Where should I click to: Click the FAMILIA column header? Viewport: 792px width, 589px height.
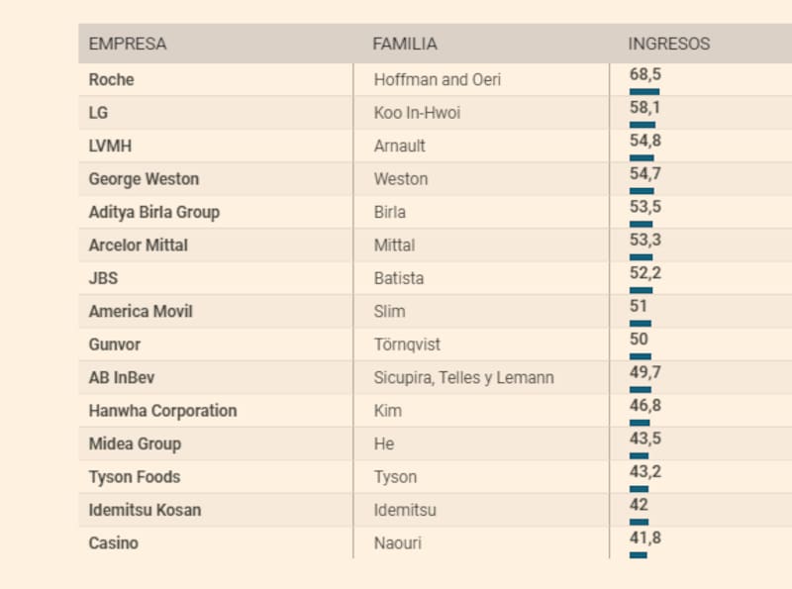[x=405, y=44]
